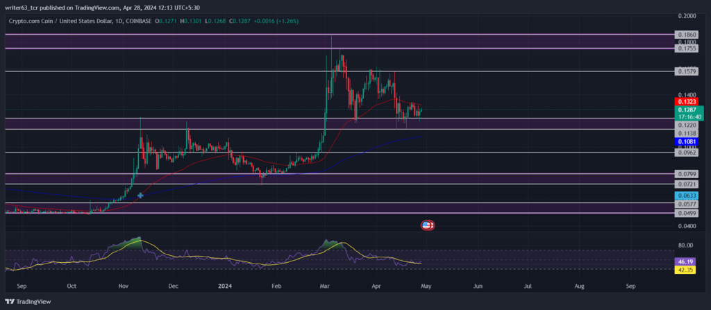The image size is (711, 310).
Task: Click the 0.1860 resistance level label
Action: pos(686,35)
